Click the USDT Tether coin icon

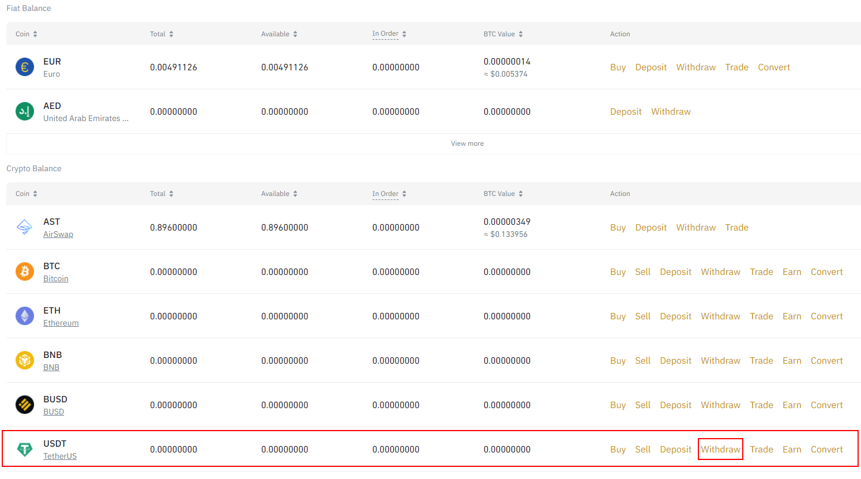coord(25,449)
